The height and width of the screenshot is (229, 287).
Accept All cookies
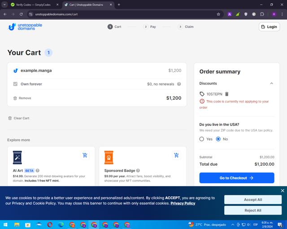point(253,199)
